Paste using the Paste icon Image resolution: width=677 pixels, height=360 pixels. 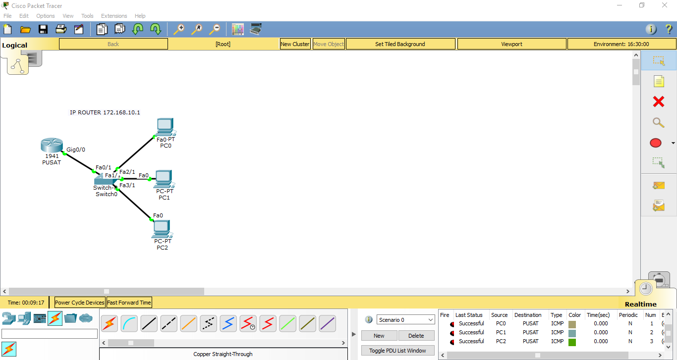[x=120, y=29]
